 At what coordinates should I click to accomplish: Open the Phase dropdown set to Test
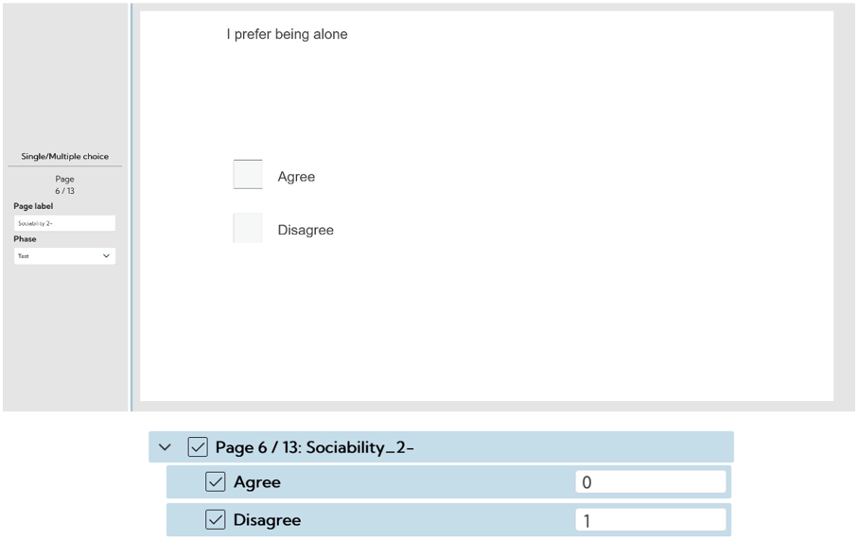64,256
